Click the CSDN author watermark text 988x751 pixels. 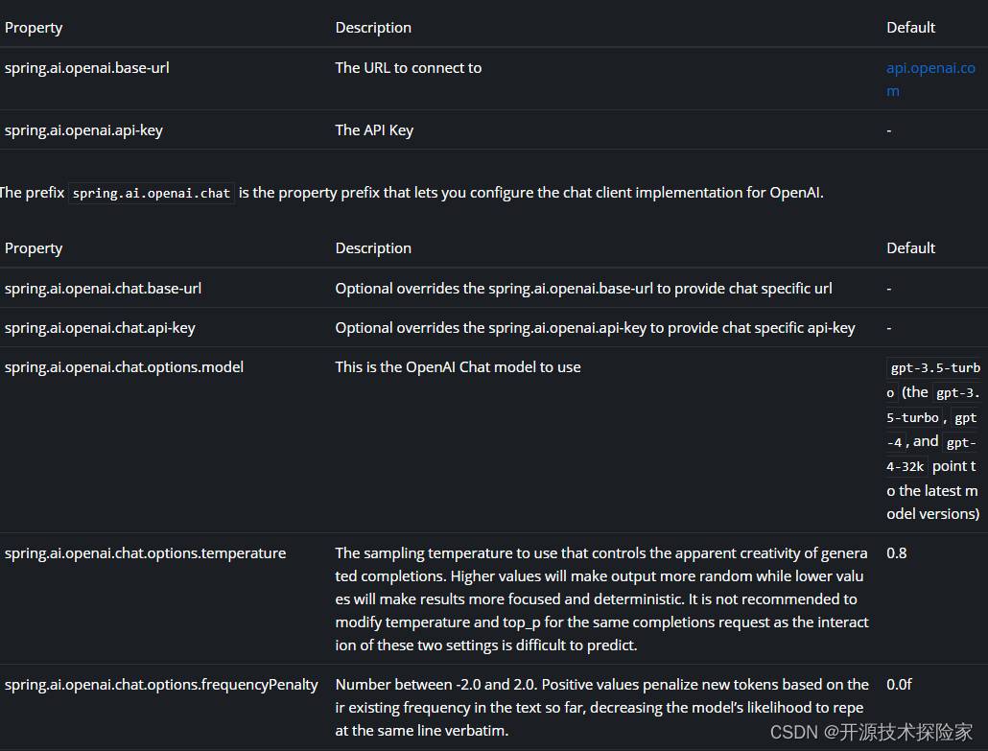pyautogui.click(x=871, y=732)
